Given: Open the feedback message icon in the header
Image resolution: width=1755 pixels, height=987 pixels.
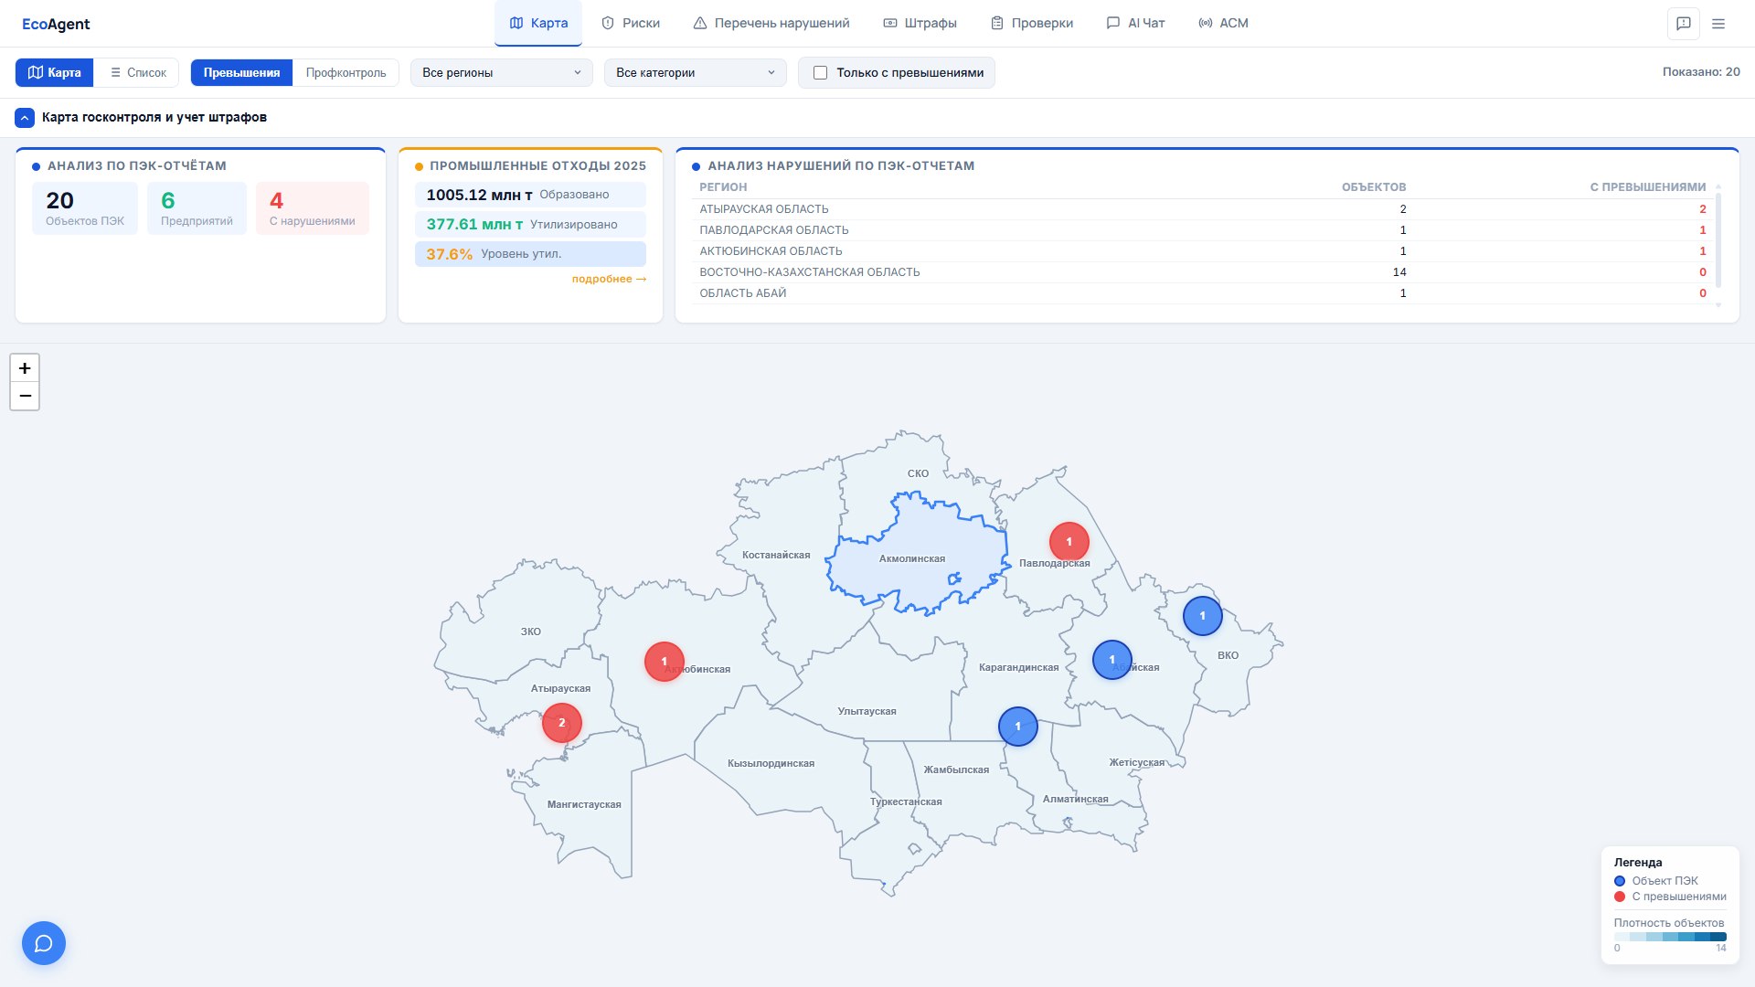Looking at the screenshot, I should pos(1683,24).
